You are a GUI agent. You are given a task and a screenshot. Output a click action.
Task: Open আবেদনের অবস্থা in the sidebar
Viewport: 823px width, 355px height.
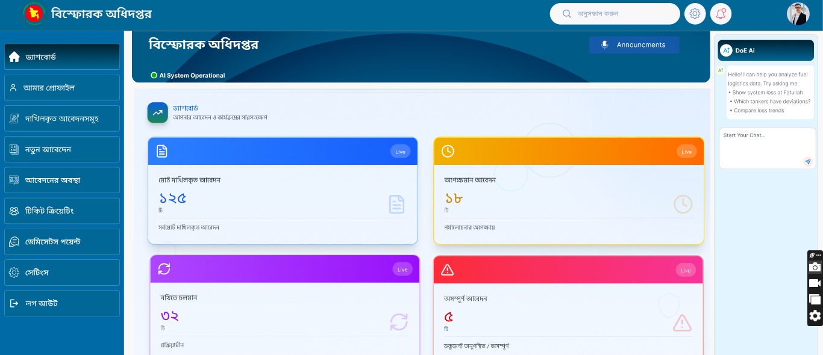pos(62,180)
